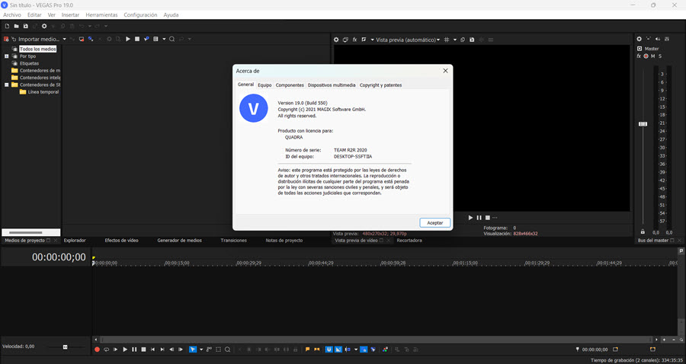
Task: Select the Zoom edit tool magnifier
Action: pyautogui.click(x=227, y=350)
